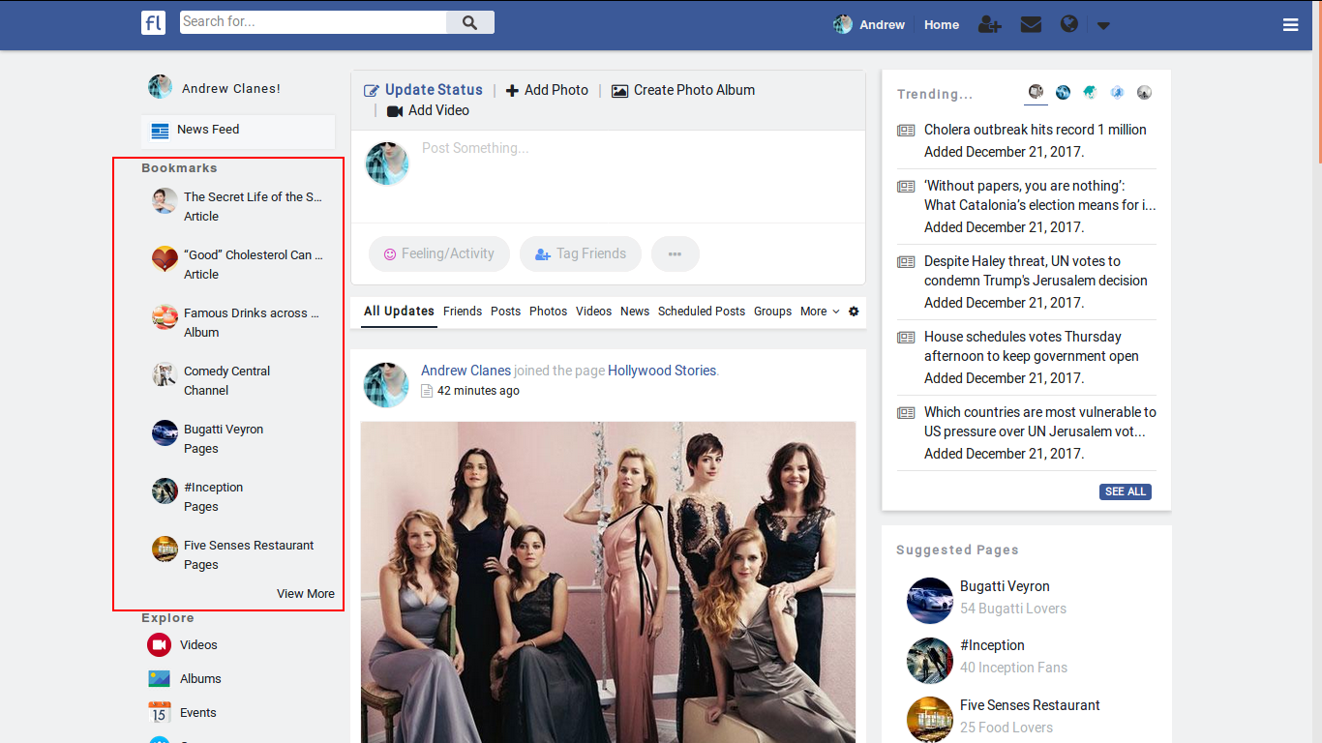The image size is (1322, 743).
Task: Open friend requests icon in top bar
Action: coord(990,24)
